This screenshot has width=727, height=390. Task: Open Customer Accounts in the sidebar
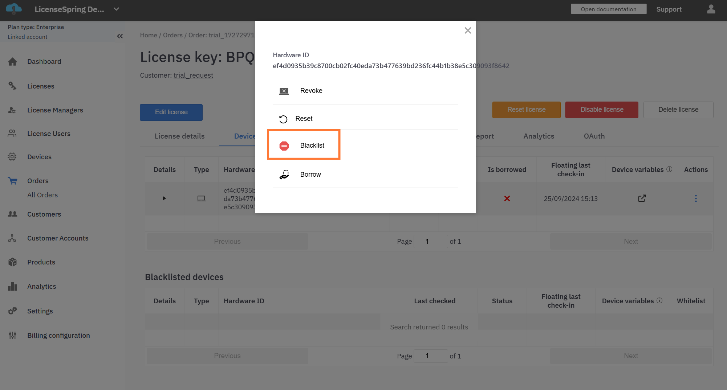coord(58,238)
